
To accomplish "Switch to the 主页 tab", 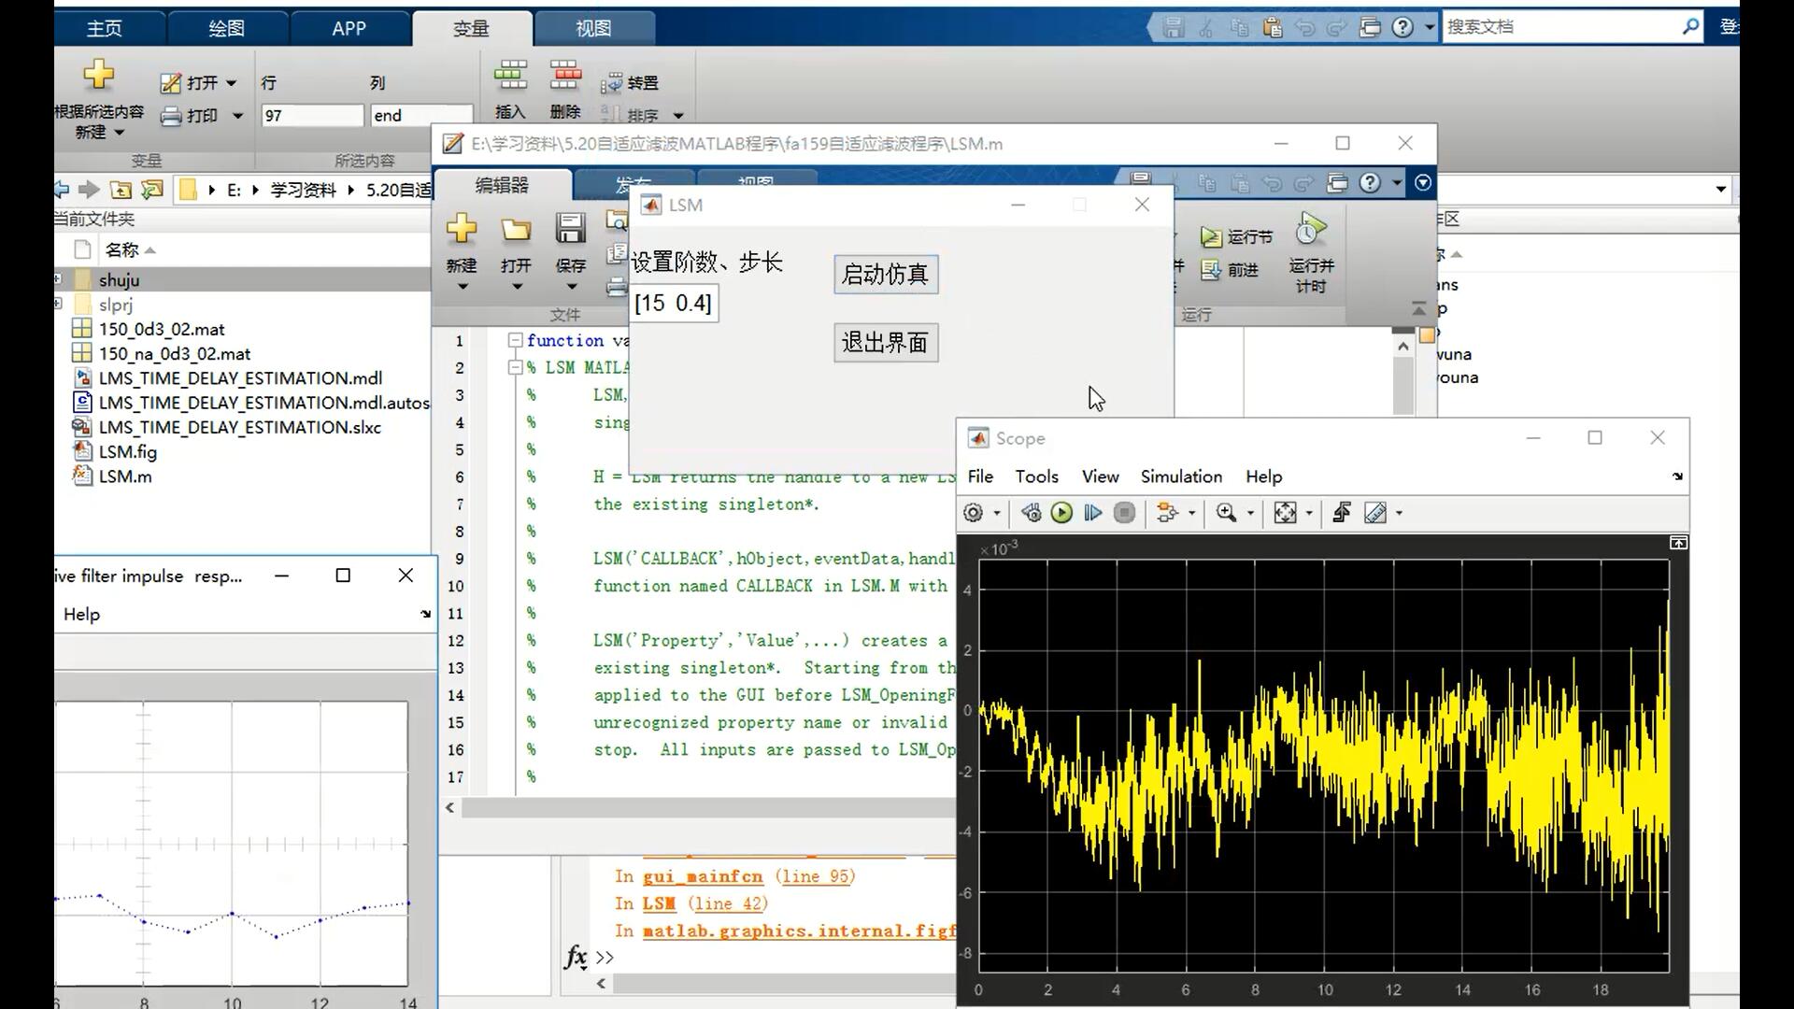I will coord(105,28).
